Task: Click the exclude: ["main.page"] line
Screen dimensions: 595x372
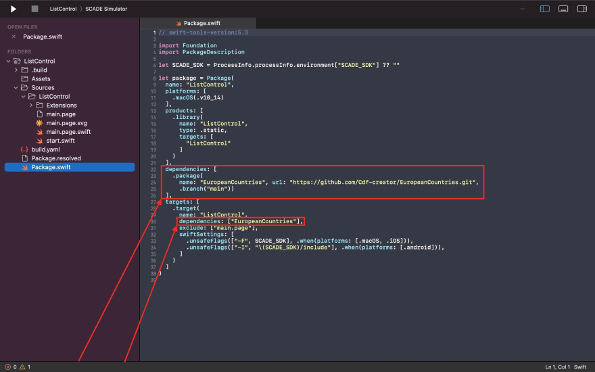Action: (218, 228)
